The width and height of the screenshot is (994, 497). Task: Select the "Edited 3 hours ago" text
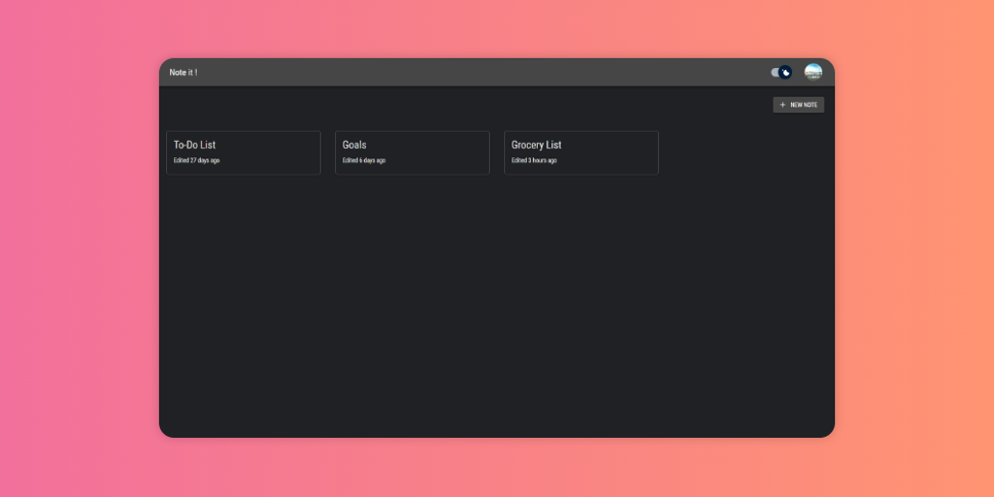coord(535,160)
